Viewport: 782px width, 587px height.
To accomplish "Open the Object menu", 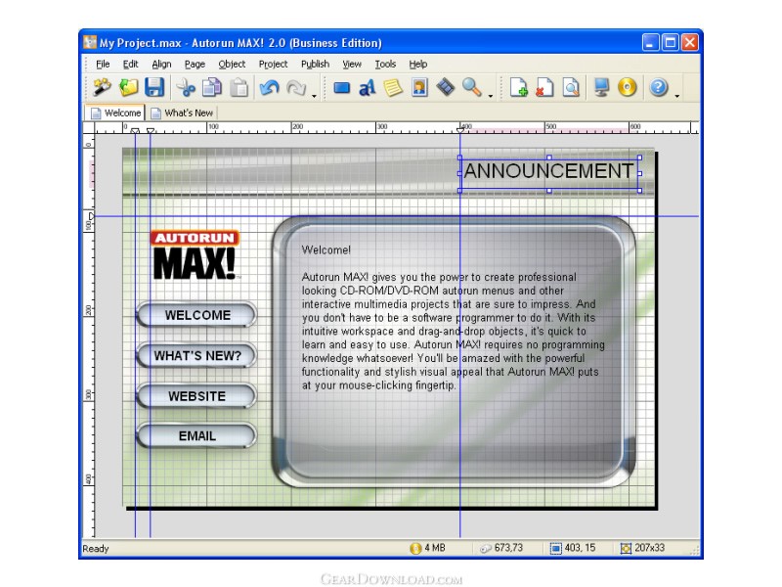I will pos(232,65).
